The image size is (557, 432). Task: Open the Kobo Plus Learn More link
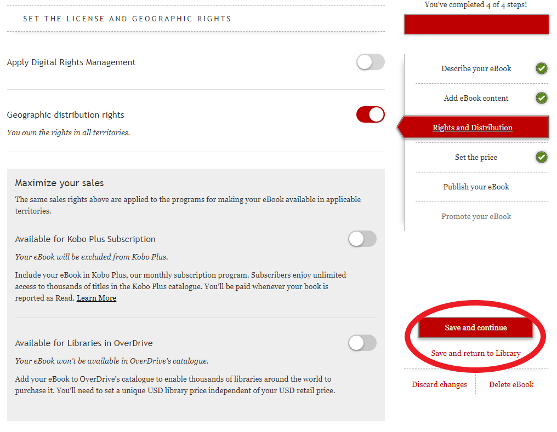click(x=96, y=298)
